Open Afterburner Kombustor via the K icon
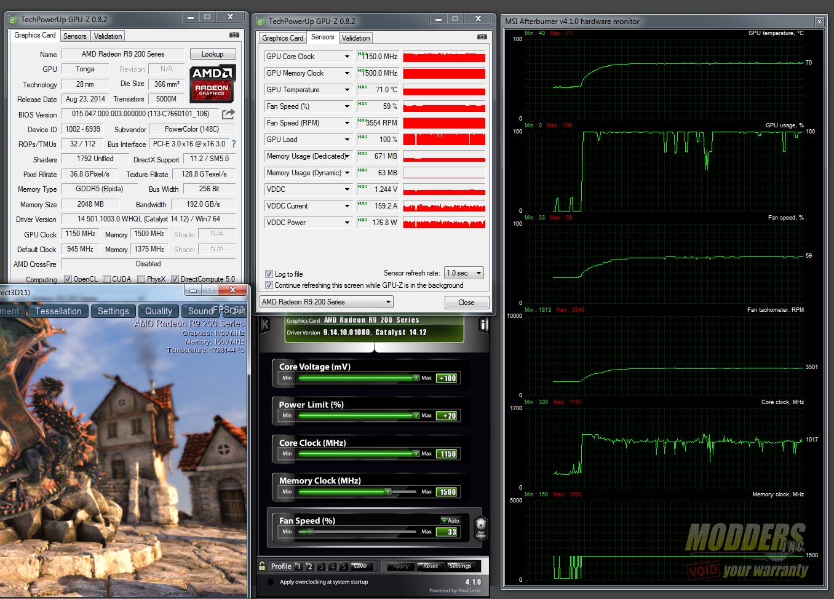834x599 pixels. point(266,325)
